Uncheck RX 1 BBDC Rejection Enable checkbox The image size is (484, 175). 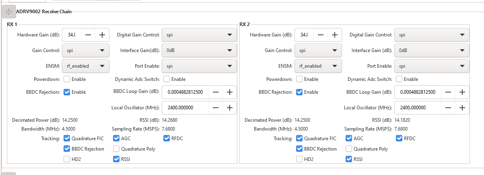coord(67,92)
